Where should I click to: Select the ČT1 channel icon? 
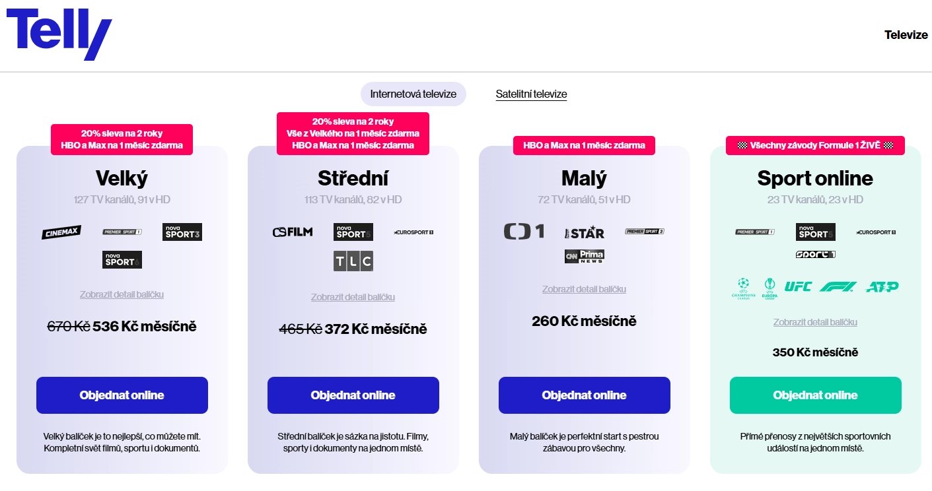coord(524,231)
